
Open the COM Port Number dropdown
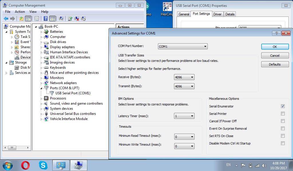(x=183, y=46)
